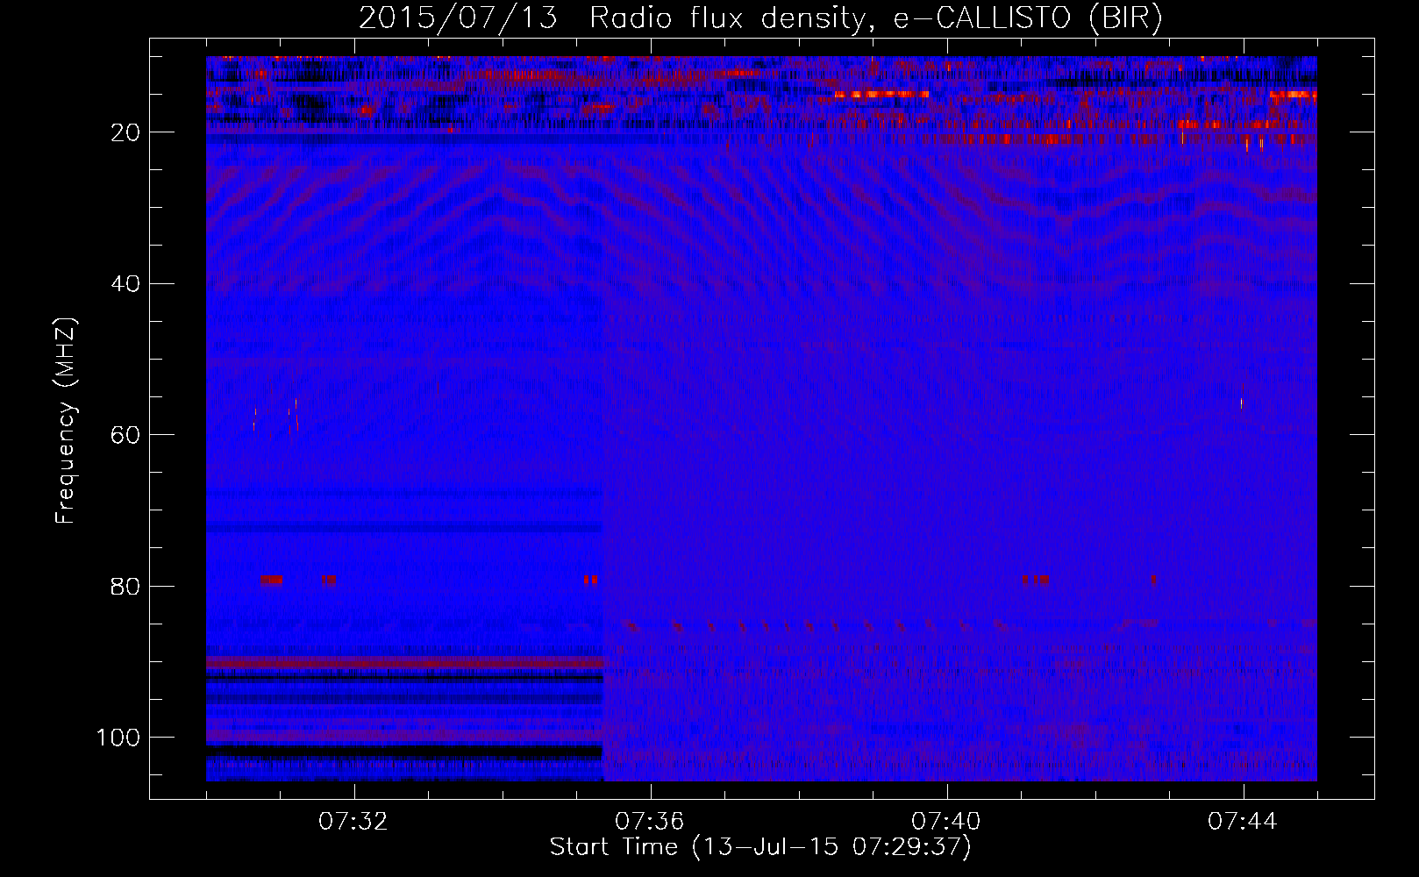Click the 80 frequency tick label
Viewport: 1419px width, 877px height.
point(126,587)
